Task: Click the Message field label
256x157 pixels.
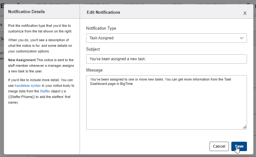Action: click(94, 70)
